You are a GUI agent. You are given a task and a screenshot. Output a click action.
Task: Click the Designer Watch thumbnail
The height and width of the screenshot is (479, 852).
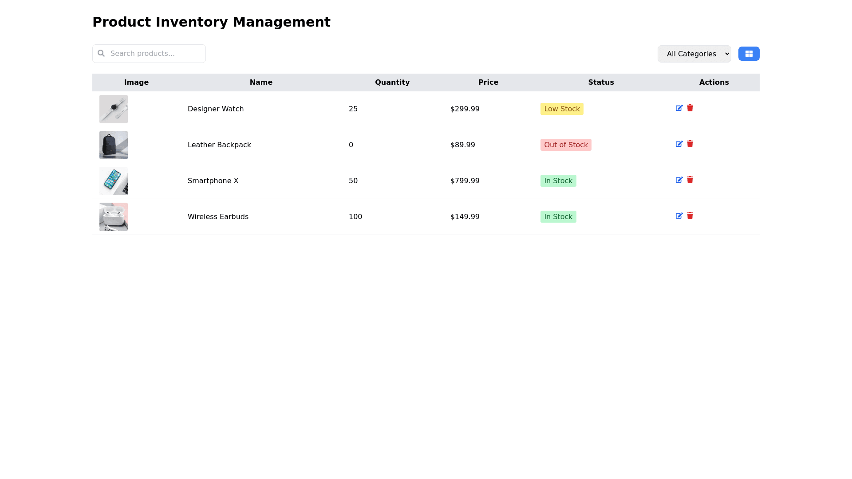point(114,109)
